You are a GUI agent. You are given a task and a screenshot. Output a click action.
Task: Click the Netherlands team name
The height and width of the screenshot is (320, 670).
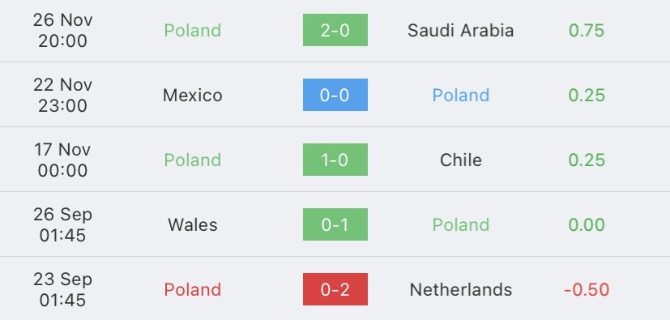coord(461,290)
